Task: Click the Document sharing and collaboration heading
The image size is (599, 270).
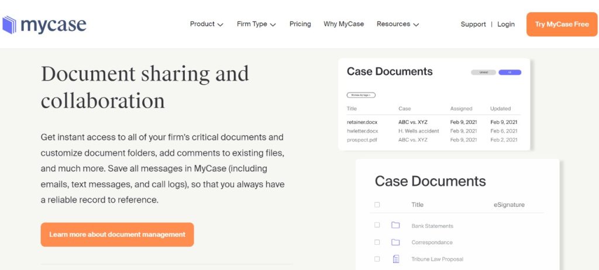Action: (x=145, y=88)
